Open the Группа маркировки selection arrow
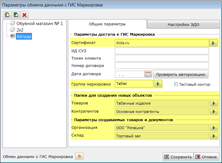Image resolution: width=222 pixels, height=163 pixels. (158, 84)
